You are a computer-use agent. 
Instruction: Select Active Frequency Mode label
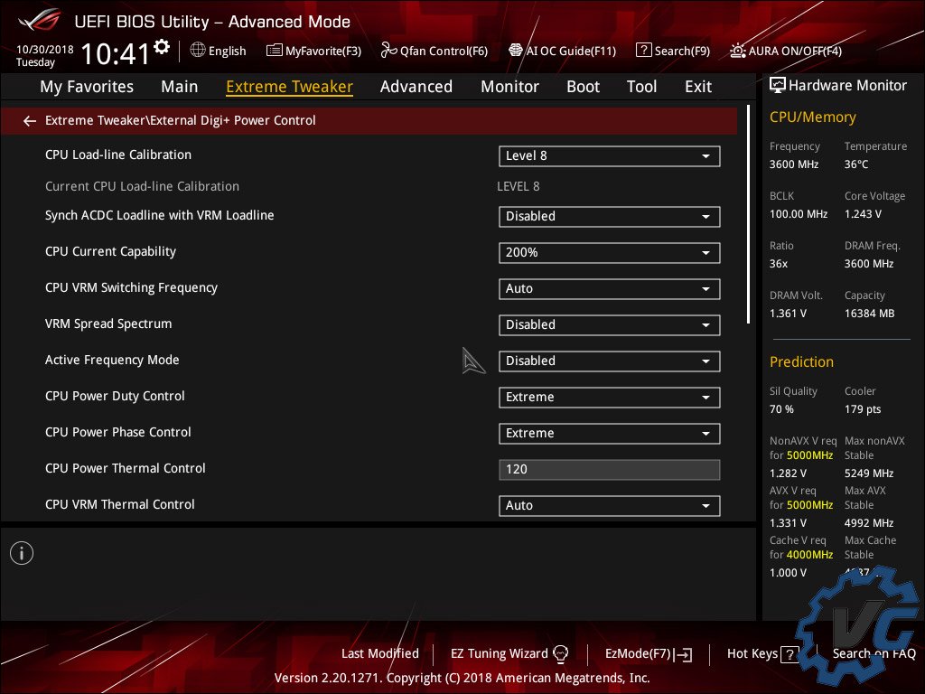pyautogui.click(x=112, y=360)
